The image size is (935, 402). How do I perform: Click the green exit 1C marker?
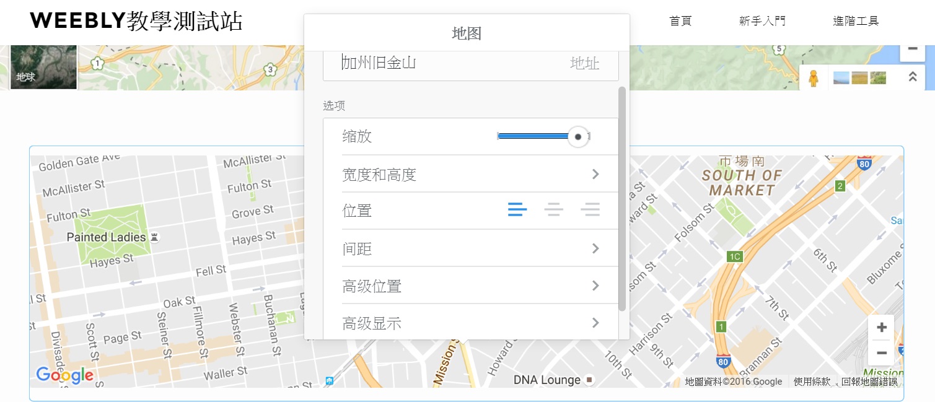[735, 256]
